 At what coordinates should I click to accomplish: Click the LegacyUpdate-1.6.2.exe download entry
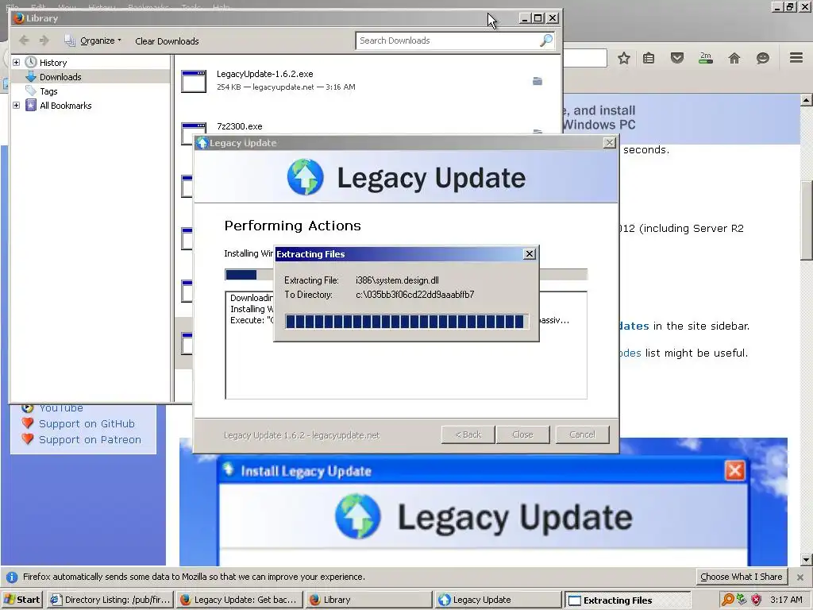[368, 80]
